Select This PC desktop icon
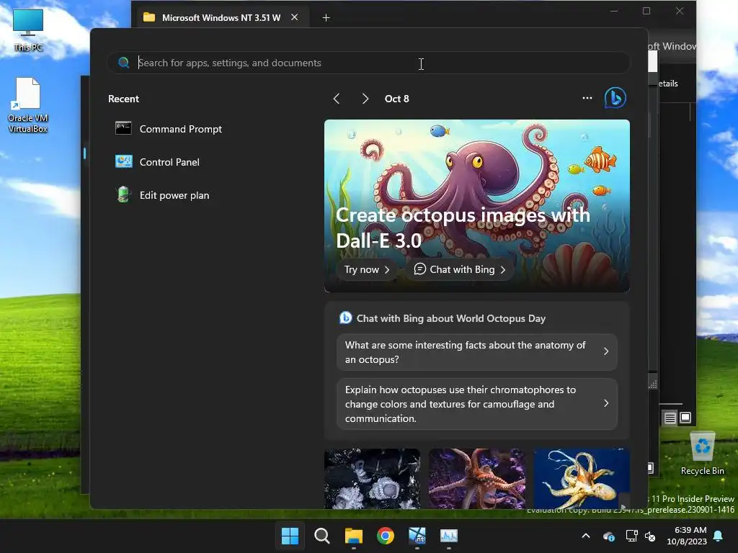738x553 pixels. click(28, 30)
